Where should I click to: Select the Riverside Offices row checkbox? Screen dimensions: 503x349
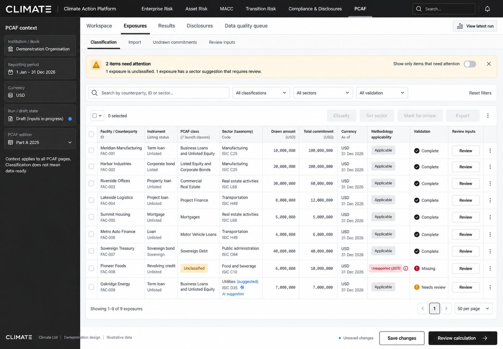pyautogui.click(x=91, y=183)
